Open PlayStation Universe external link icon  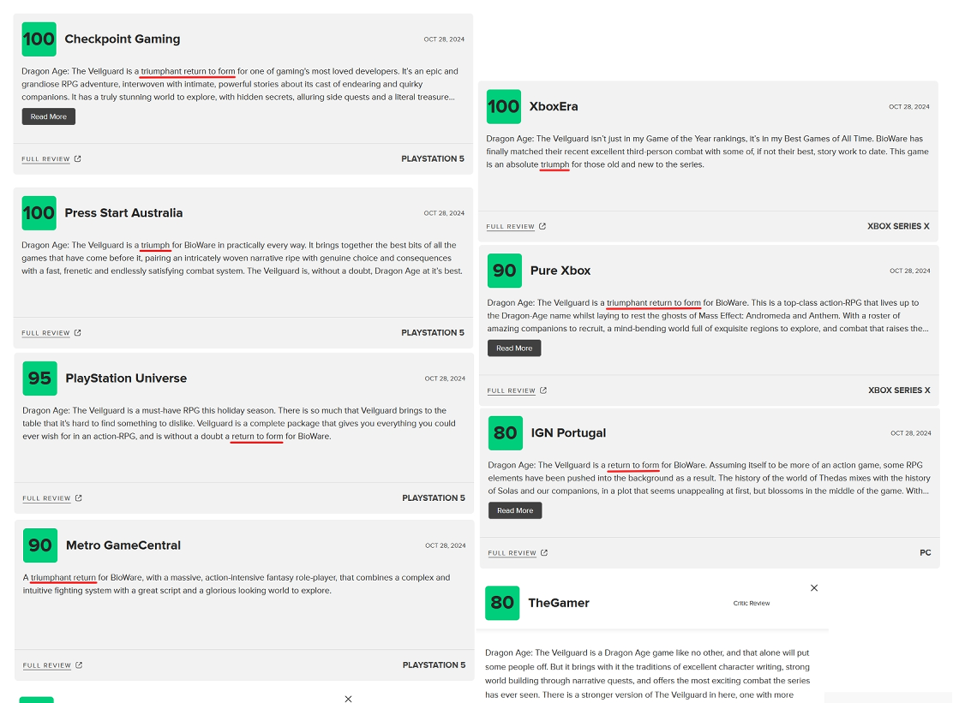tap(78, 497)
